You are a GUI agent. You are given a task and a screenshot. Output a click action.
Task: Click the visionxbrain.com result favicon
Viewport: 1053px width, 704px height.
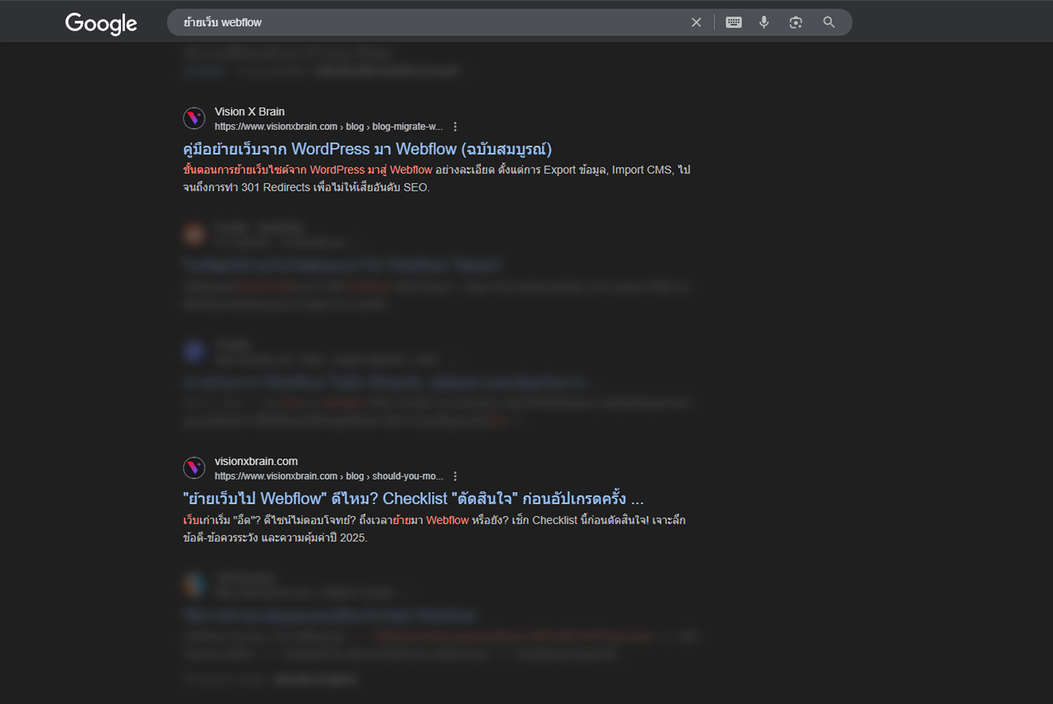coord(194,468)
